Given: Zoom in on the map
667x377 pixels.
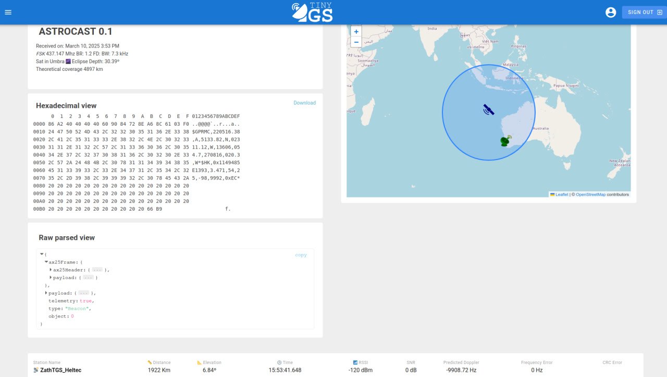Looking at the screenshot, I should click(356, 31).
